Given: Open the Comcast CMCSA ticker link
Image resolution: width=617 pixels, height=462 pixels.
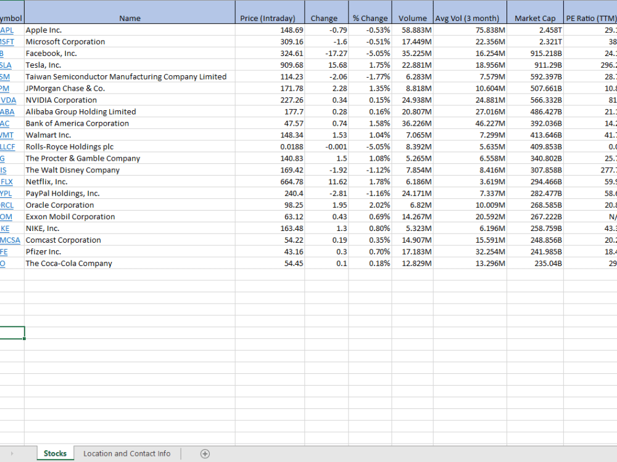Looking at the screenshot, I should pos(10,240).
